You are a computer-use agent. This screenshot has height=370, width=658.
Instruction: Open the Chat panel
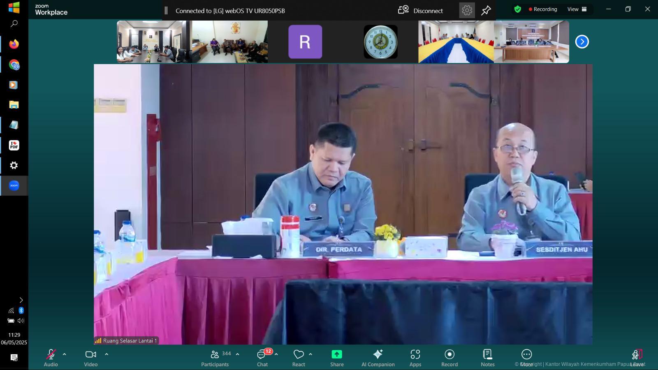pos(262,357)
